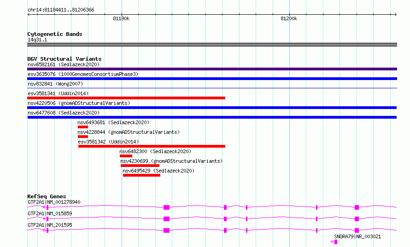The height and width of the screenshot is (247, 410).
Task: Open the RefSeq Genes track heading
Action: [x=47, y=196]
